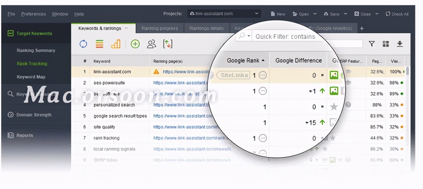The image size is (423, 189).
Task: Select Rank Tracking in the sidebar
Action: [x=32, y=64]
